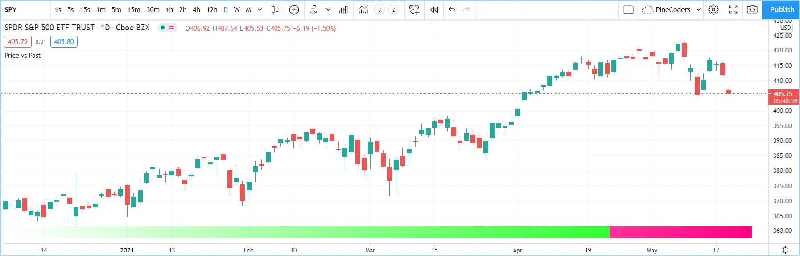Start bar replay with the rewind icon
Viewport: 800px width, 256px height.
(x=434, y=10)
